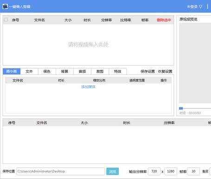Click the 时间: 00:00:00 label
This screenshot has height=179, width=211.
[190, 113]
